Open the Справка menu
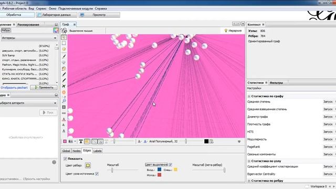 [x=101, y=8]
